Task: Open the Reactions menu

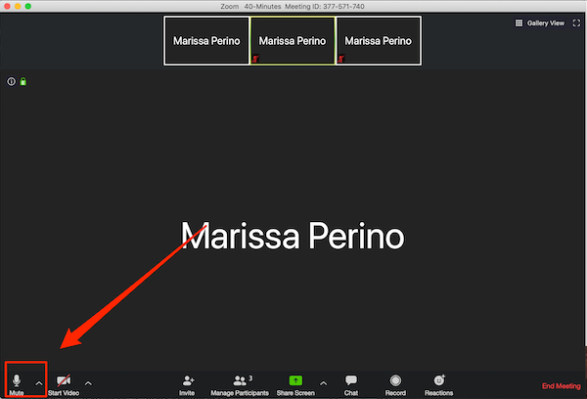Action: point(438,380)
